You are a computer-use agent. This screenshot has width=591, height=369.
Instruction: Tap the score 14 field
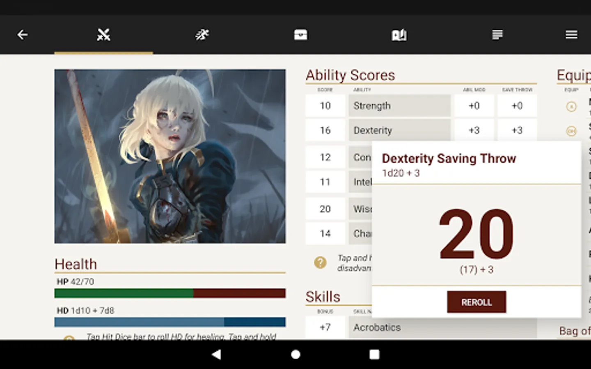point(325,233)
